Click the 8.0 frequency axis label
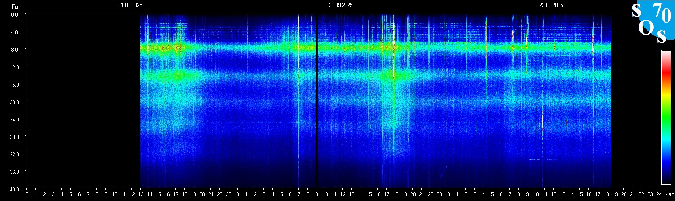 [x=14, y=49]
